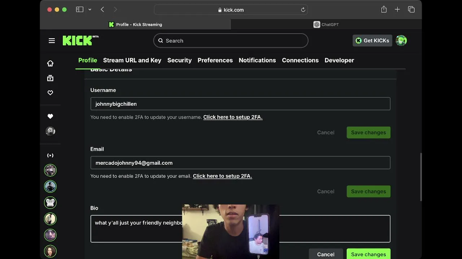Image resolution: width=462 pixels, height=259 pixels.
Task: Reload the kick.com page
Action: pyautogui.click(x=303, y=10)
